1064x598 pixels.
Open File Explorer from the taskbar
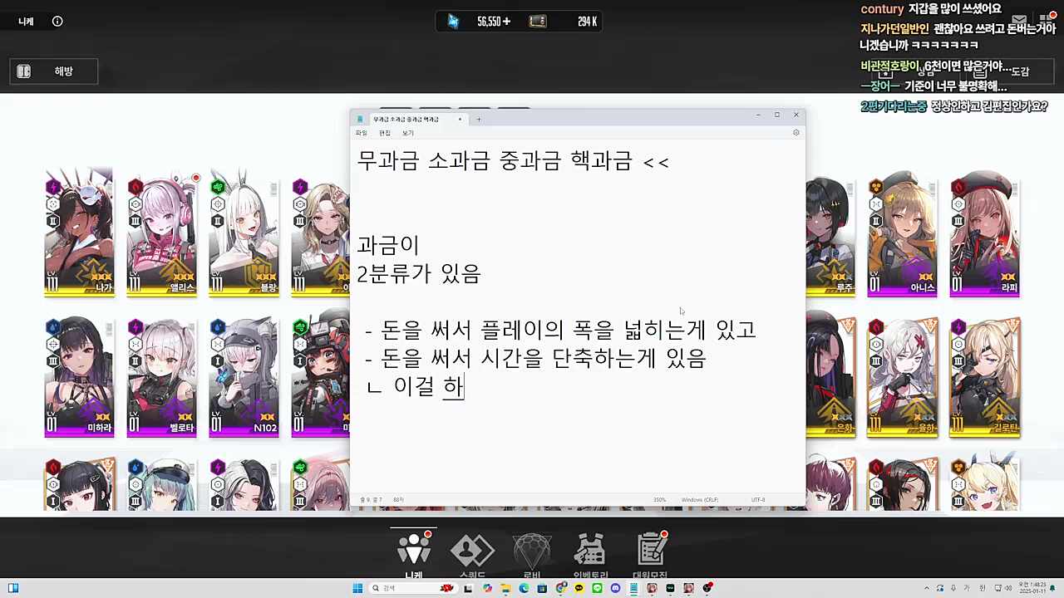[506, 588]
